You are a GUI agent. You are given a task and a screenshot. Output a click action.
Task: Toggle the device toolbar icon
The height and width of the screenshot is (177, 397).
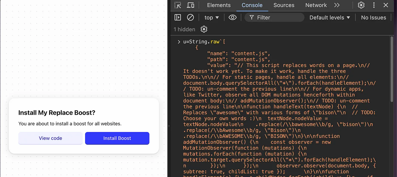pos(191,5)
